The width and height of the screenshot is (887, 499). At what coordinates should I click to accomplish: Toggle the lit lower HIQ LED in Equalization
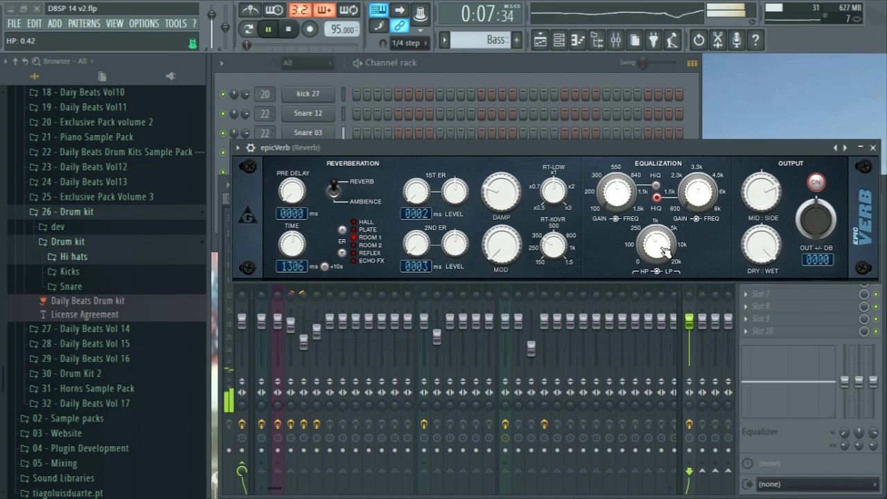click(656, 198)
